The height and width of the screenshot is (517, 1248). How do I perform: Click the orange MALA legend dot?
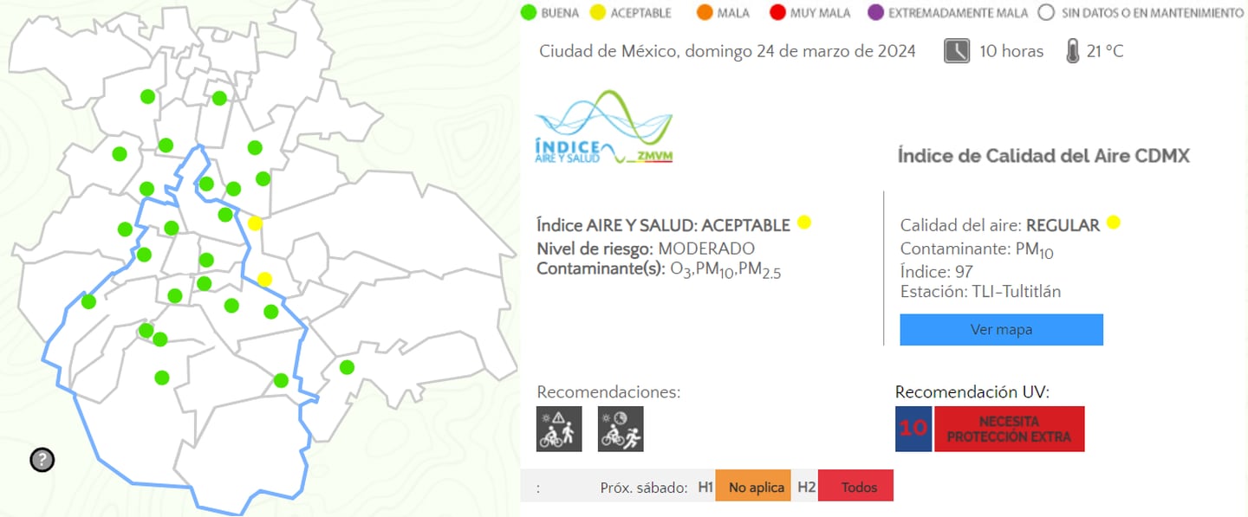pyautogui.click(x=704, y=13)
